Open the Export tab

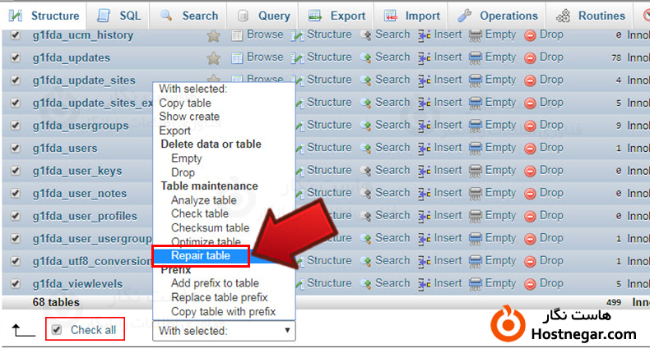pyautogui.click(x=337, y=16)
